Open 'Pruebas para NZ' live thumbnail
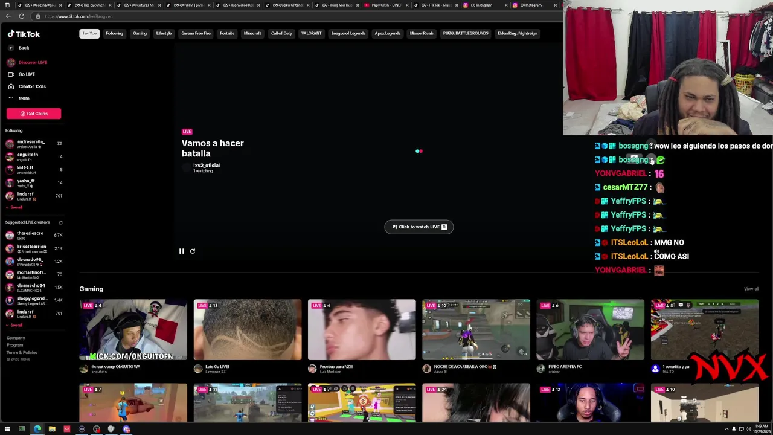Screen dimensions: 773x435 pyautogui.click(x=362, y=329)
